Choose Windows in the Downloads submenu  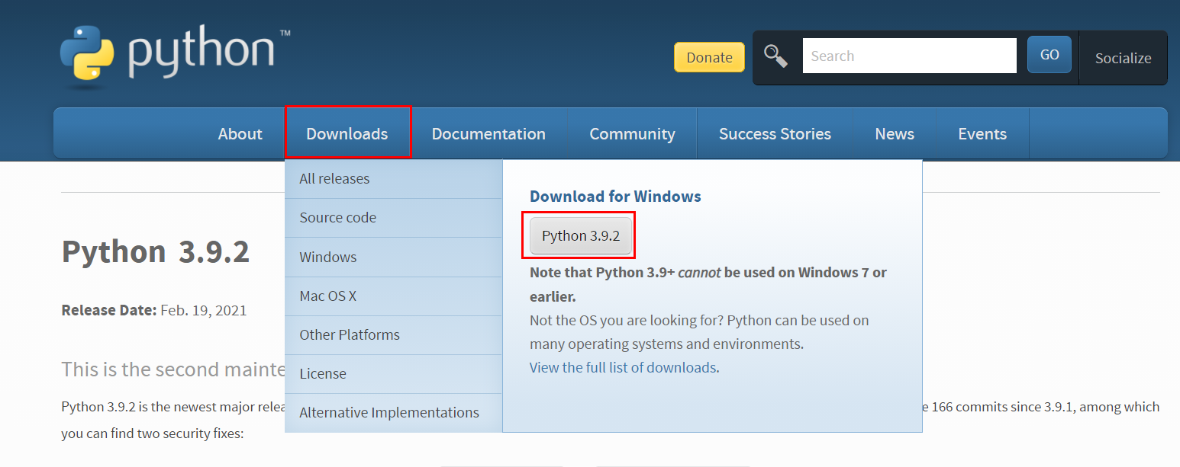(x=393, y=257)
